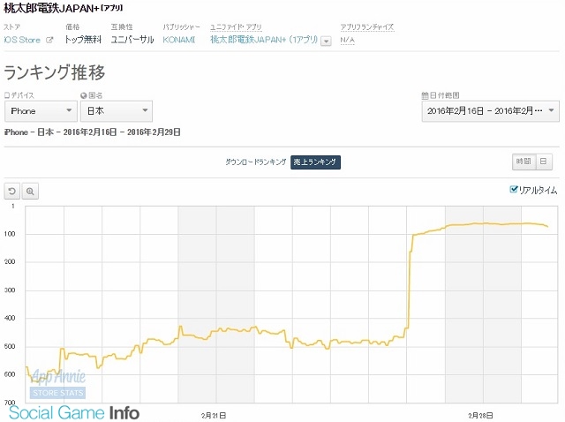
Task: Open the 日本 country dropdown
Action: click(117, 111)
